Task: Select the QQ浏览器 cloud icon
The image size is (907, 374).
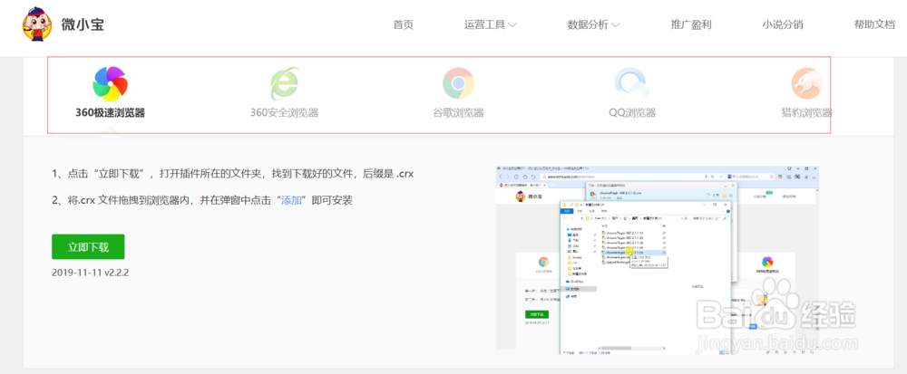Action: click(631, 83)
